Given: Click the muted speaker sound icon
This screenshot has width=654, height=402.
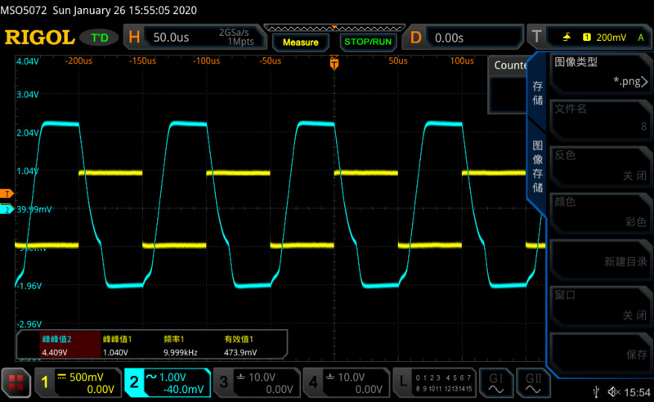Looking at the screenshot, I should [615, 393].
